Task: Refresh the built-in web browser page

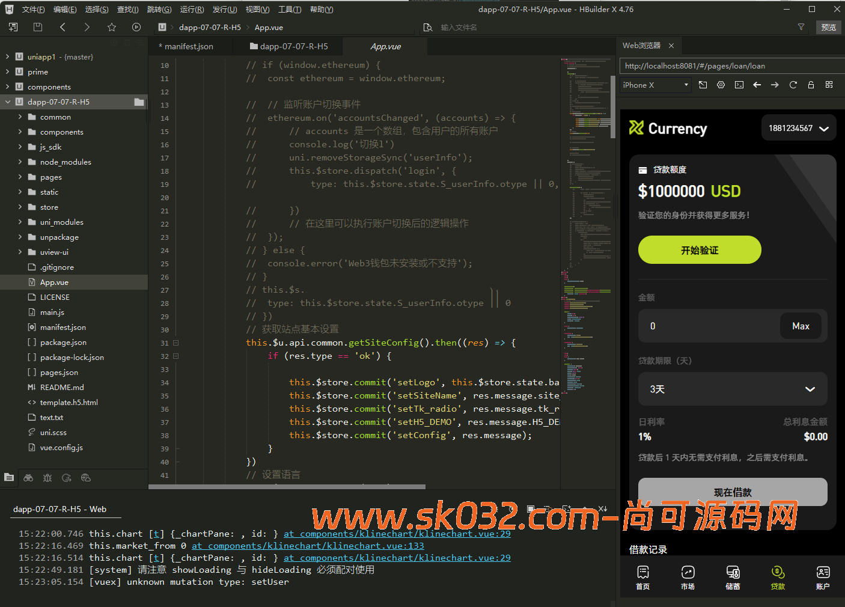Action: [793, 85]
